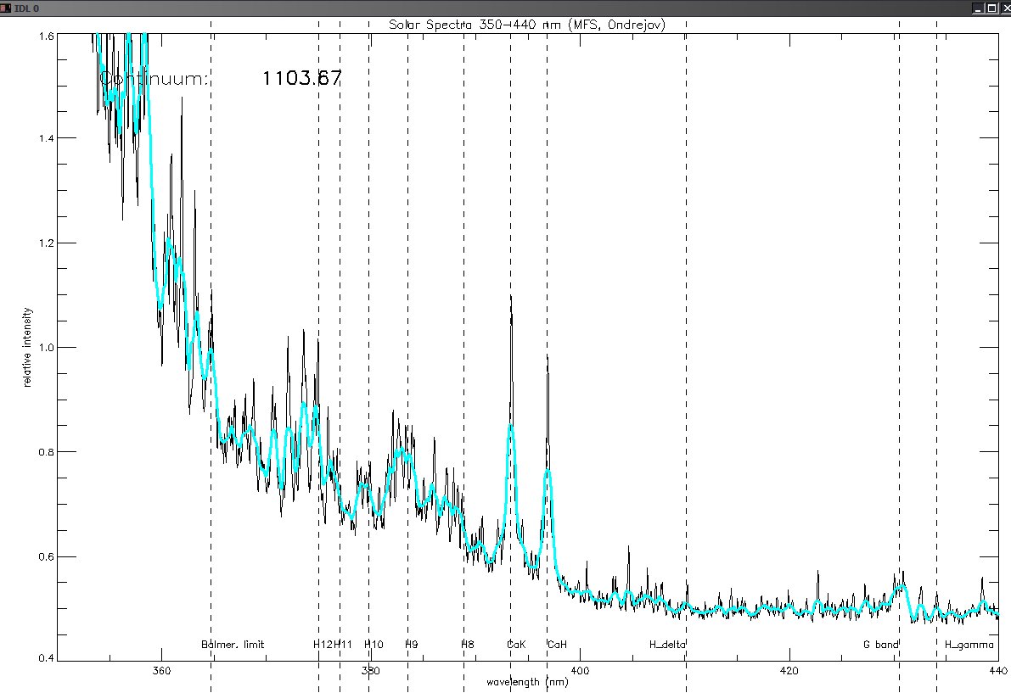1011x693 pixels.
Task: Click the 'G band' line label
Action: (881, 644)
